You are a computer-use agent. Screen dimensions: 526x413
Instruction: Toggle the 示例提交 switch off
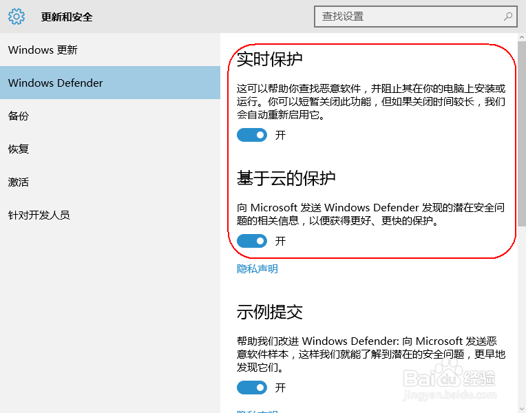(252, 388)
